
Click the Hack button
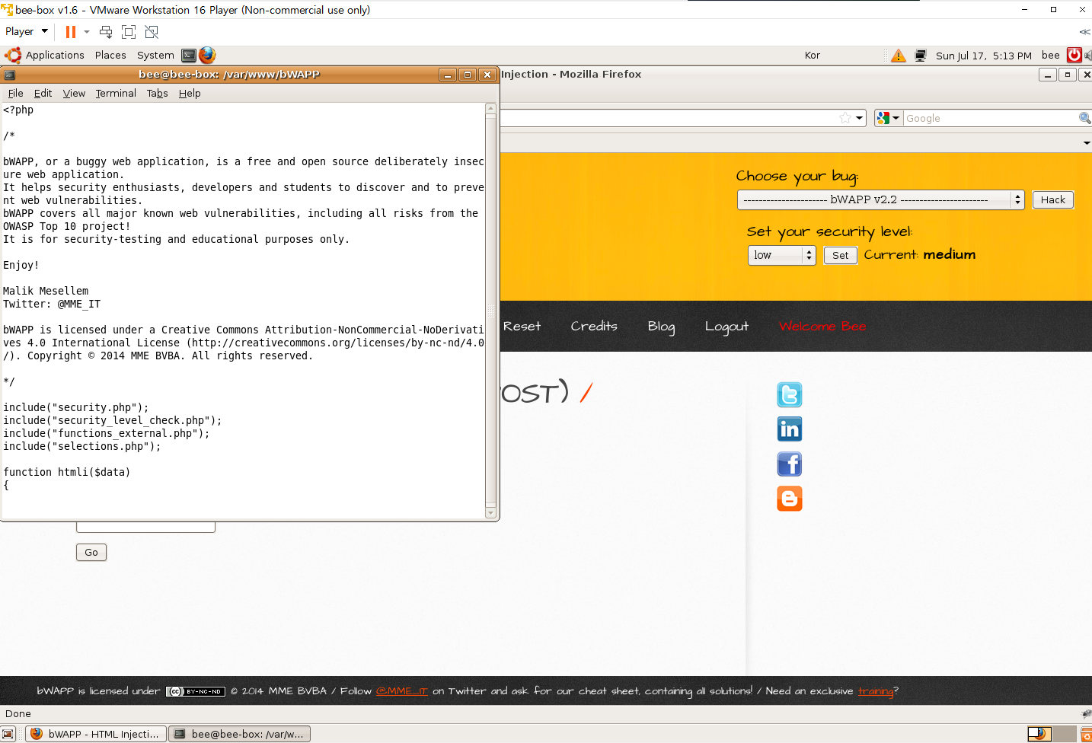(x=1053, y=199)
